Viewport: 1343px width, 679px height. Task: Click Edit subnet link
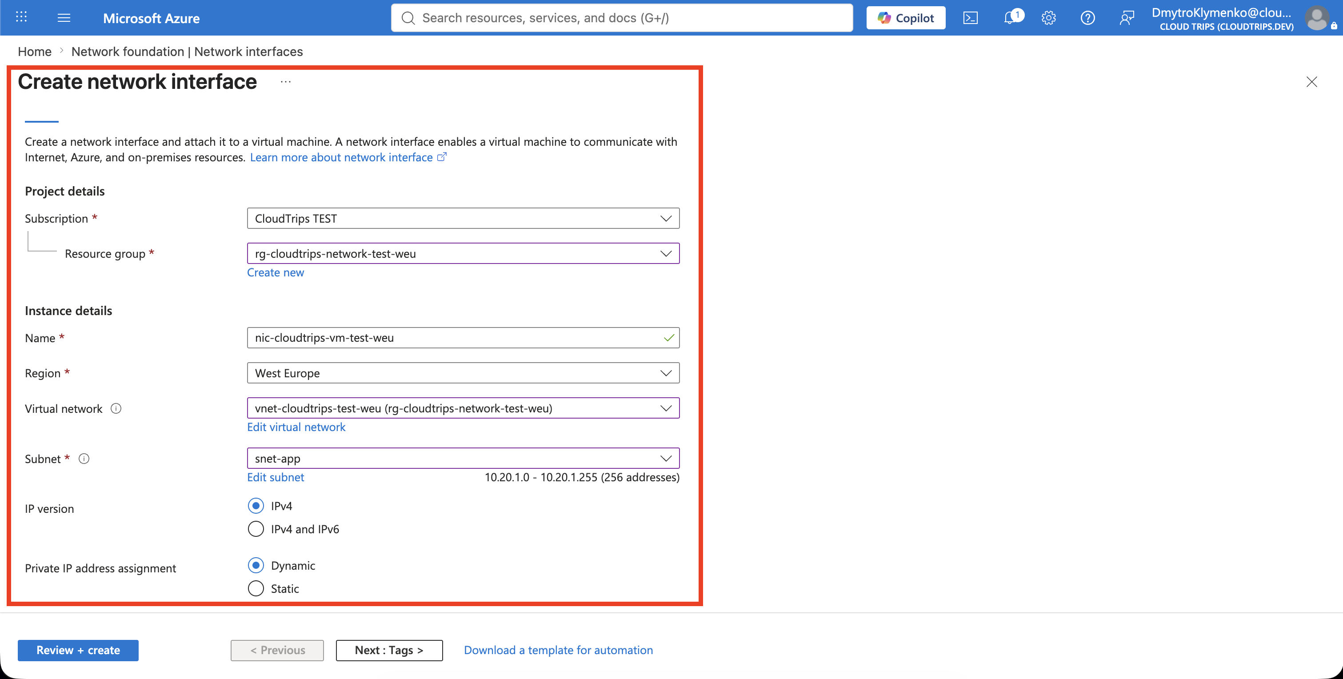[275, 477]
